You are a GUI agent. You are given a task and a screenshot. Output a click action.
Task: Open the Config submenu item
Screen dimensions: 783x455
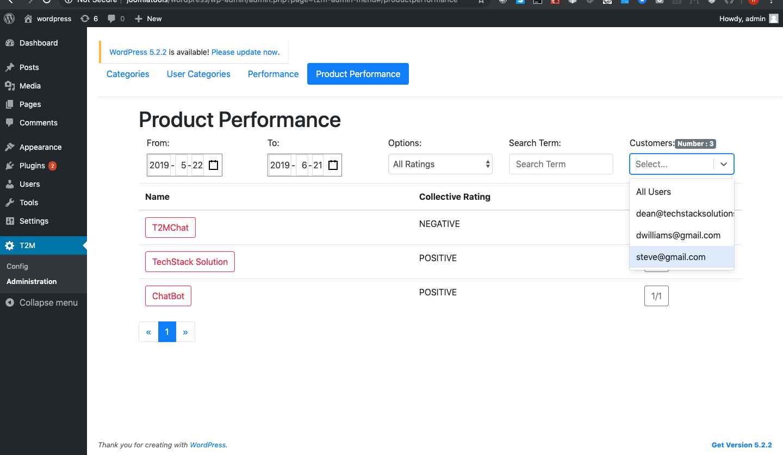click(x=17, y=266)
